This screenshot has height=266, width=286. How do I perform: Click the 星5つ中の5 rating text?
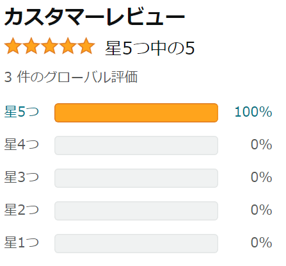click(x=150, y=48)
